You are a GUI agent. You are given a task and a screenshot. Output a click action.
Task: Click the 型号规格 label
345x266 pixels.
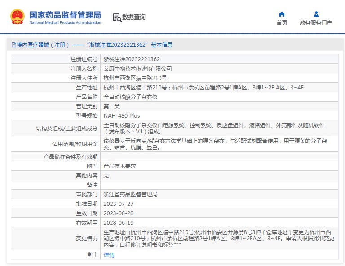87,116
